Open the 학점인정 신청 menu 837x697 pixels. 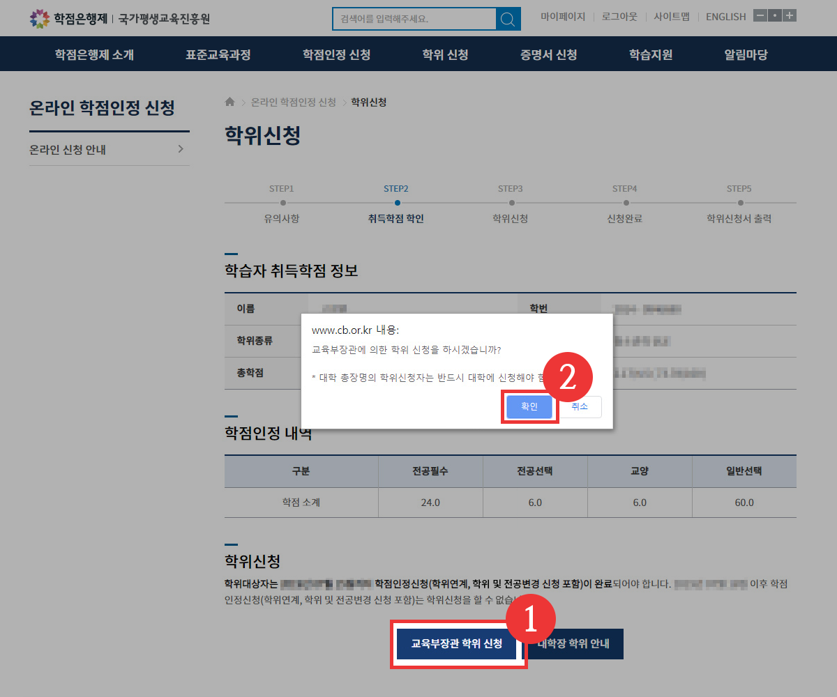(x=336, y=54)
